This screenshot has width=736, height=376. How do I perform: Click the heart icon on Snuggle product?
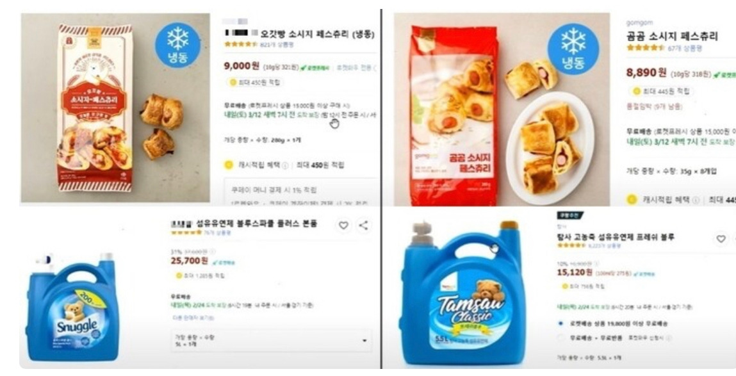tap(343, 225)
